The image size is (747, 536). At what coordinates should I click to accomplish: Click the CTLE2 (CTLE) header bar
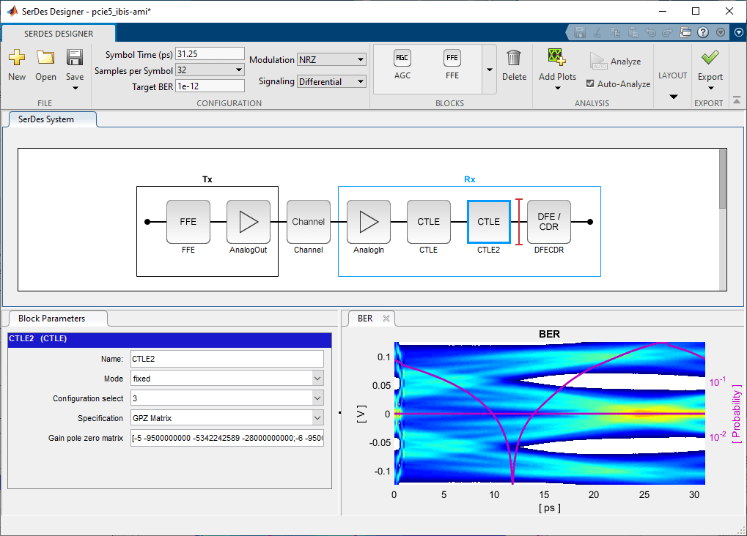169,339
